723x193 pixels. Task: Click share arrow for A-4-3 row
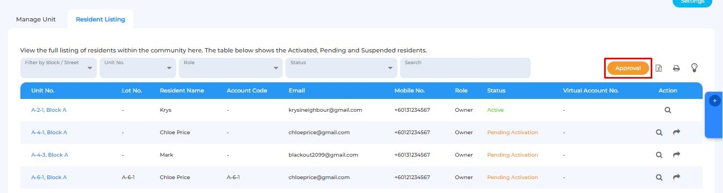coord(676,155)
